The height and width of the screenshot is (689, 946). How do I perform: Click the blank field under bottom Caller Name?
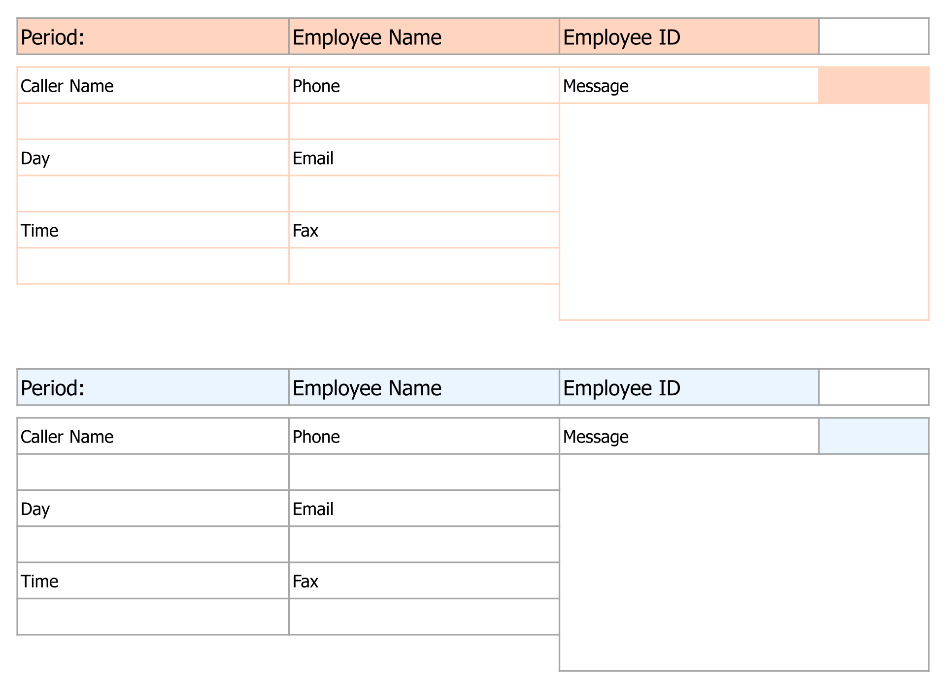click(153, 472)
